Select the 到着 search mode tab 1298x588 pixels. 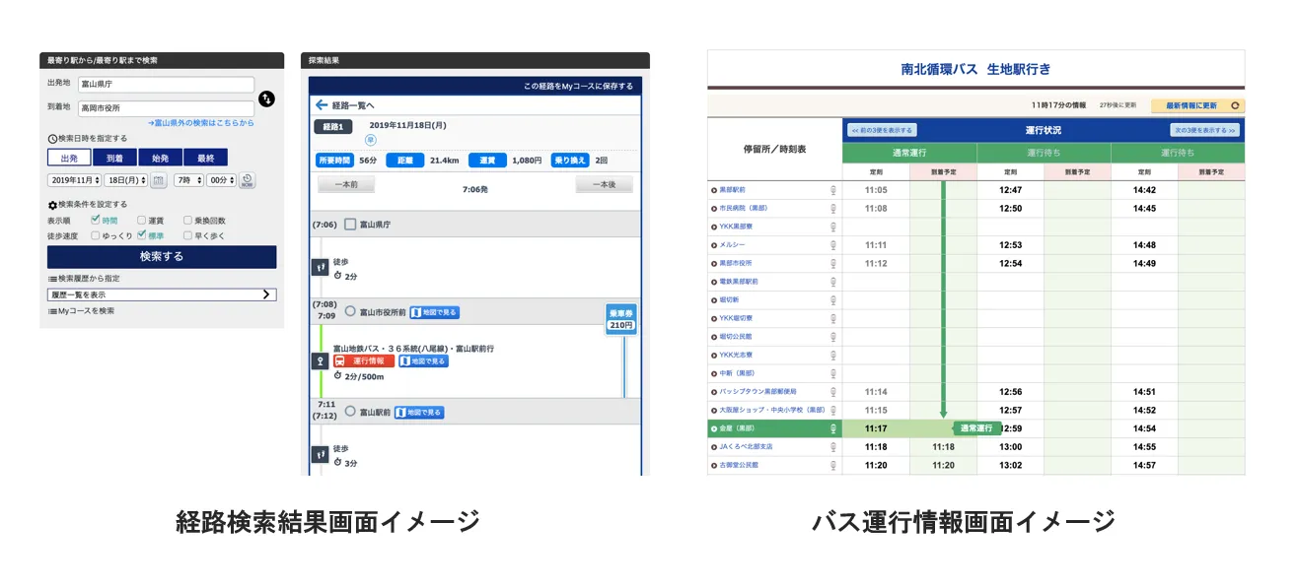tap(114, 158)
